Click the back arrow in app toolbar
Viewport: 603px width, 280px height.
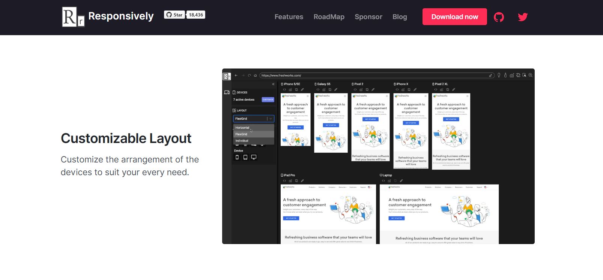[236, 76]
